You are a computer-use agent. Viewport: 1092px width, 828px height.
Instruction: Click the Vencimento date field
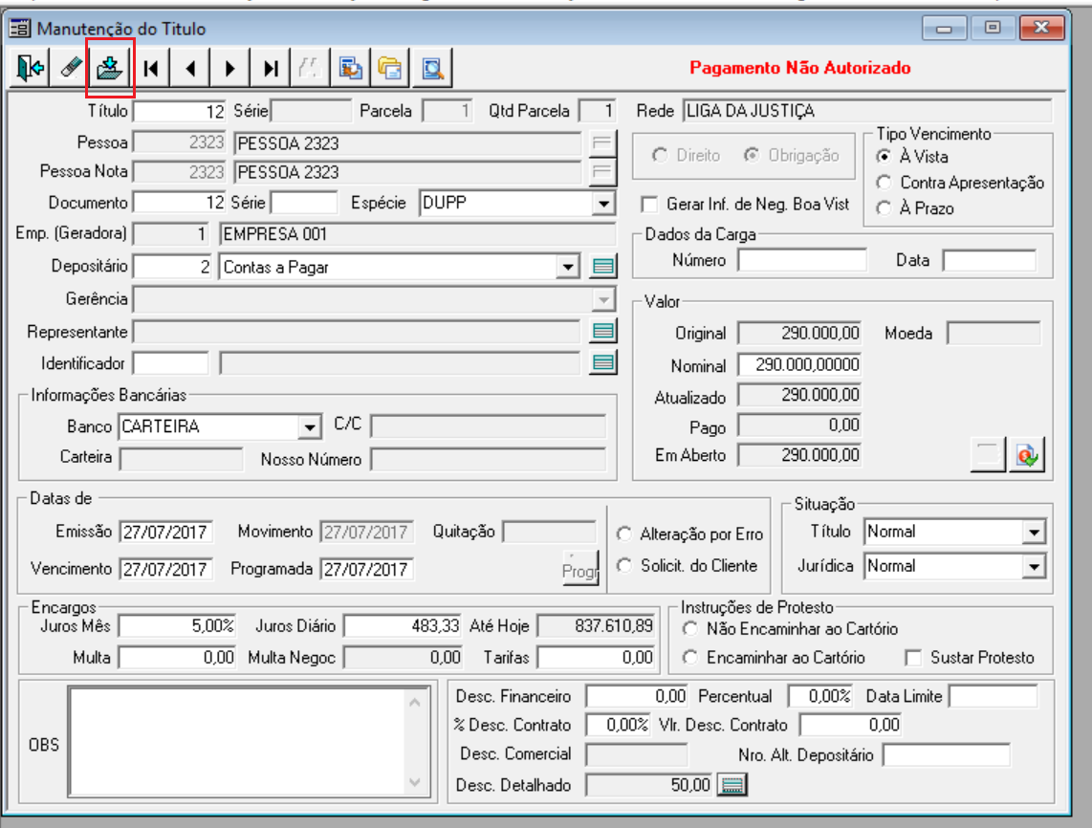click(x=165, y=570)
